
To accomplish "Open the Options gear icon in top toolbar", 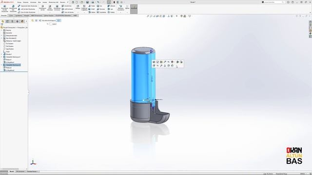I will 121,2.
